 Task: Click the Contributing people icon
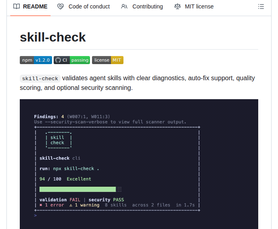[x=124, y=6]
